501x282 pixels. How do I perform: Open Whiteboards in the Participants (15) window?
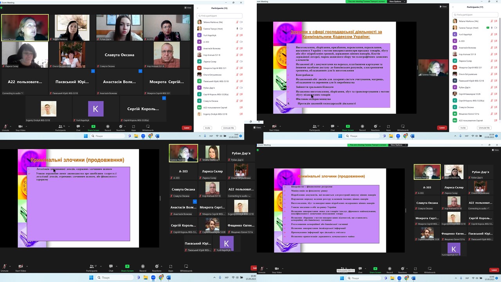click(x=148, y=128)
